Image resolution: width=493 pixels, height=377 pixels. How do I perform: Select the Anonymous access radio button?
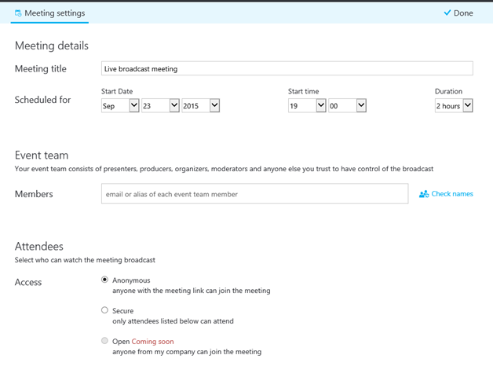105,280
